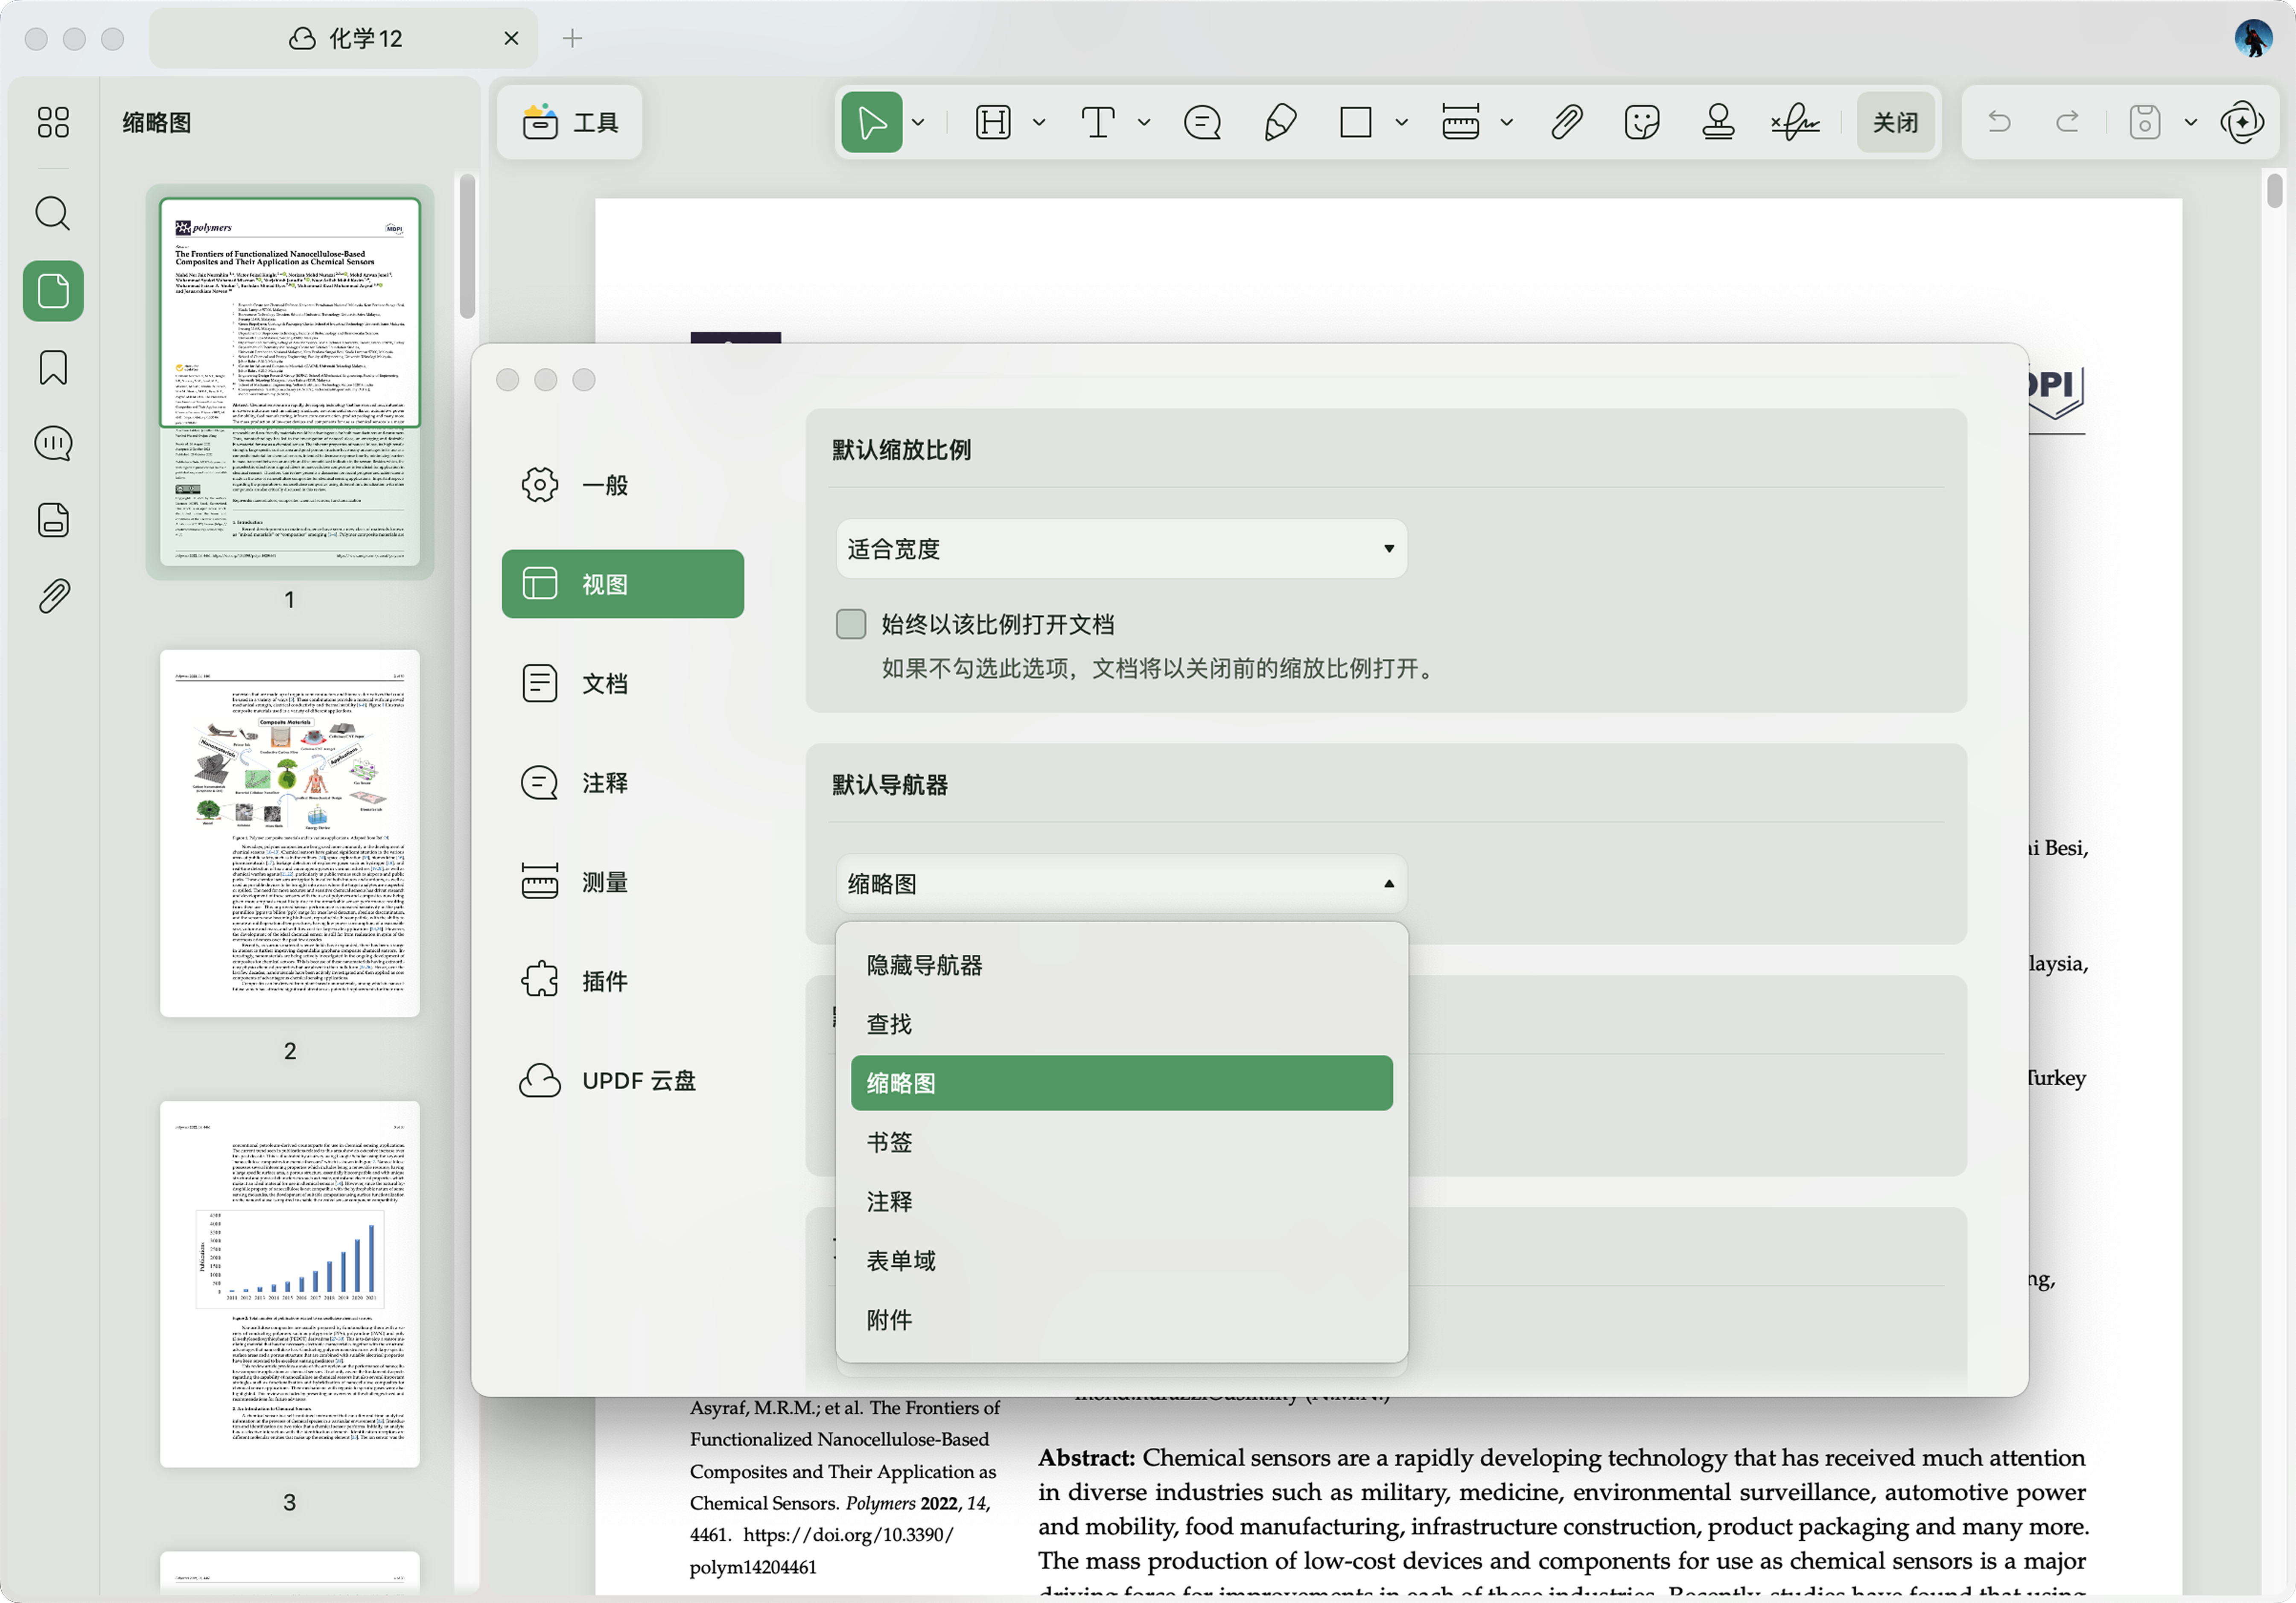Click the redo arrow icon
The image size is (2296, 1603).
tap(2067, 122)
